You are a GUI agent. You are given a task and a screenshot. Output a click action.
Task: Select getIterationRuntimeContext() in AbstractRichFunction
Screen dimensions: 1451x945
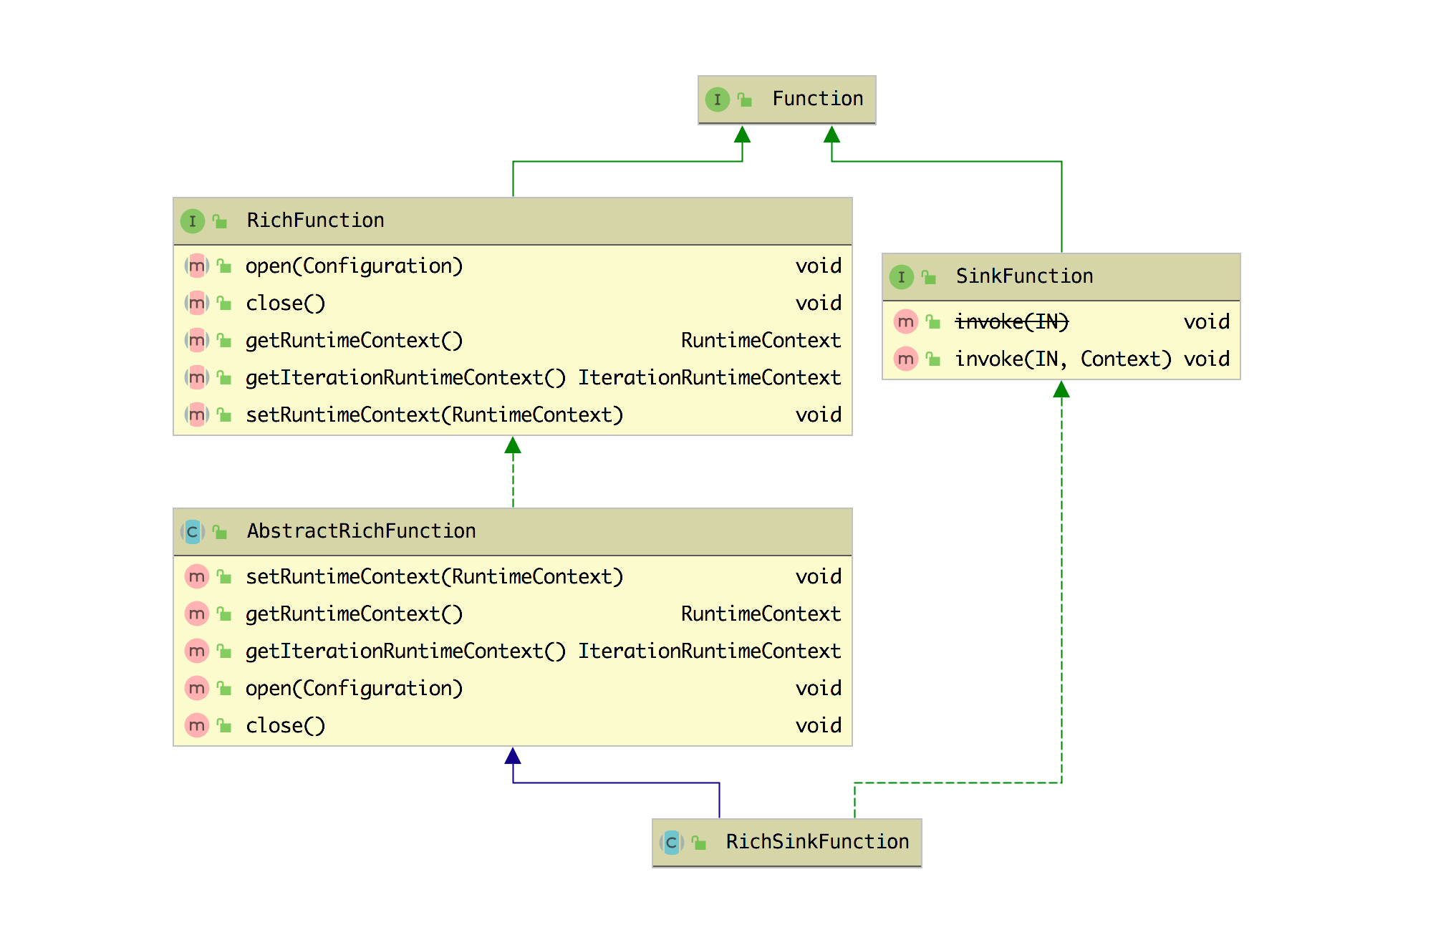coord(406,651)
